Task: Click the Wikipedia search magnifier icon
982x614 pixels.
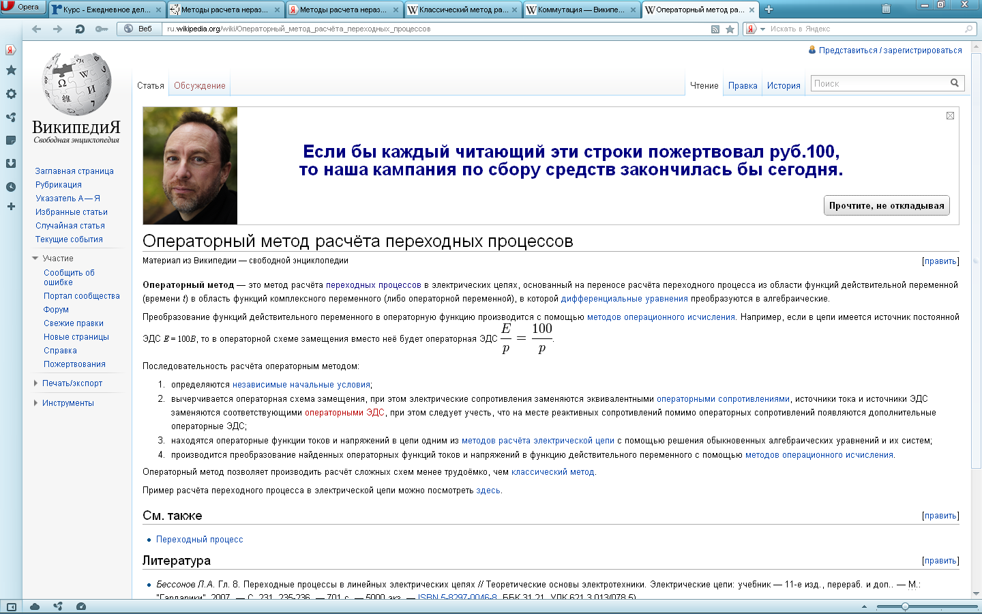Action: coord(955,83)
